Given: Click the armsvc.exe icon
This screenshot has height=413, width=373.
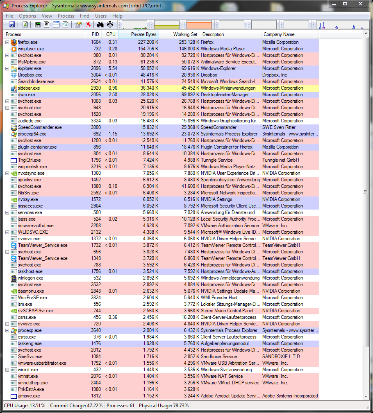Looking at the screenshot, I should tap(14, 396).
